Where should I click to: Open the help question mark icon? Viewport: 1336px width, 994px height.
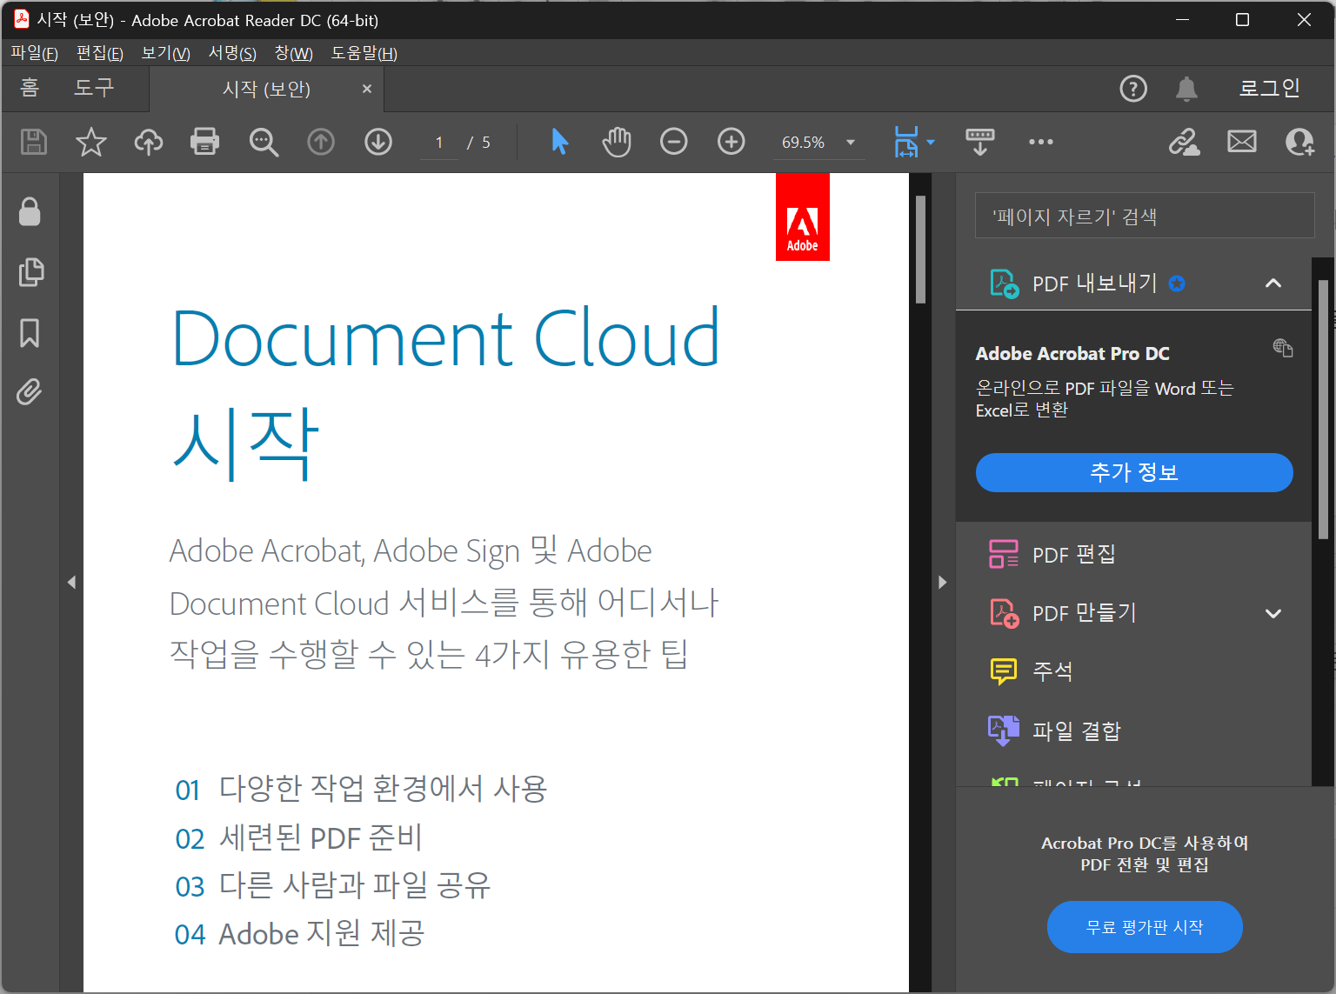pos(1133,89)
